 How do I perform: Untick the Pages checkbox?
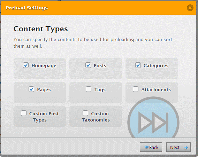point(31,89)
